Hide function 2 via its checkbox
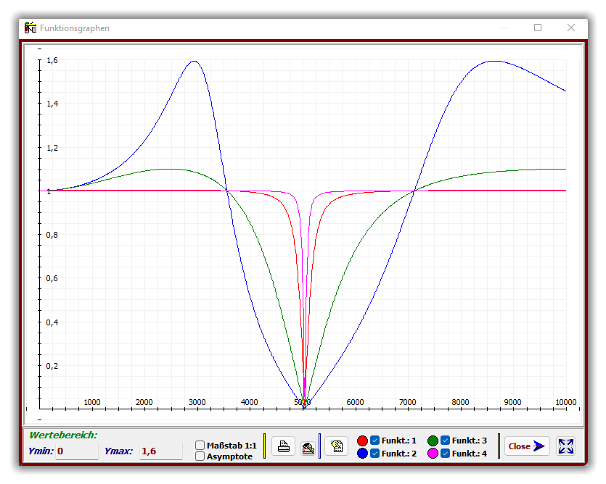606x484 pixels. pyautogui.click(x=375, y=454)
